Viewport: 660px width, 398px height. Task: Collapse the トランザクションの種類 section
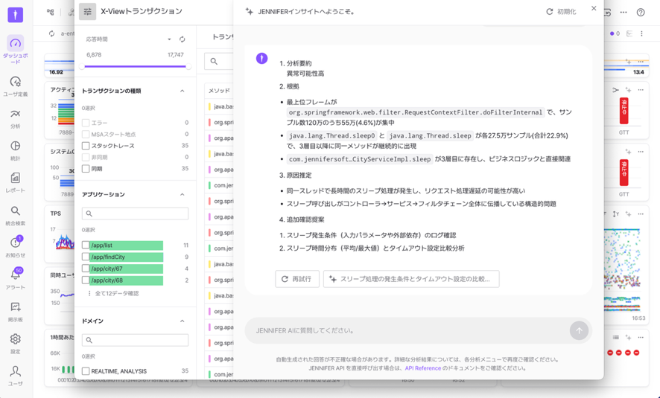pos(183,91)
